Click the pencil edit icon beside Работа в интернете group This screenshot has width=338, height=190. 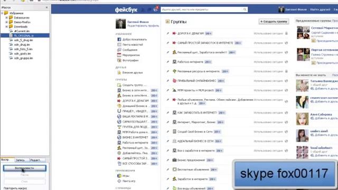pyautogui.click(x=168, y=62)
